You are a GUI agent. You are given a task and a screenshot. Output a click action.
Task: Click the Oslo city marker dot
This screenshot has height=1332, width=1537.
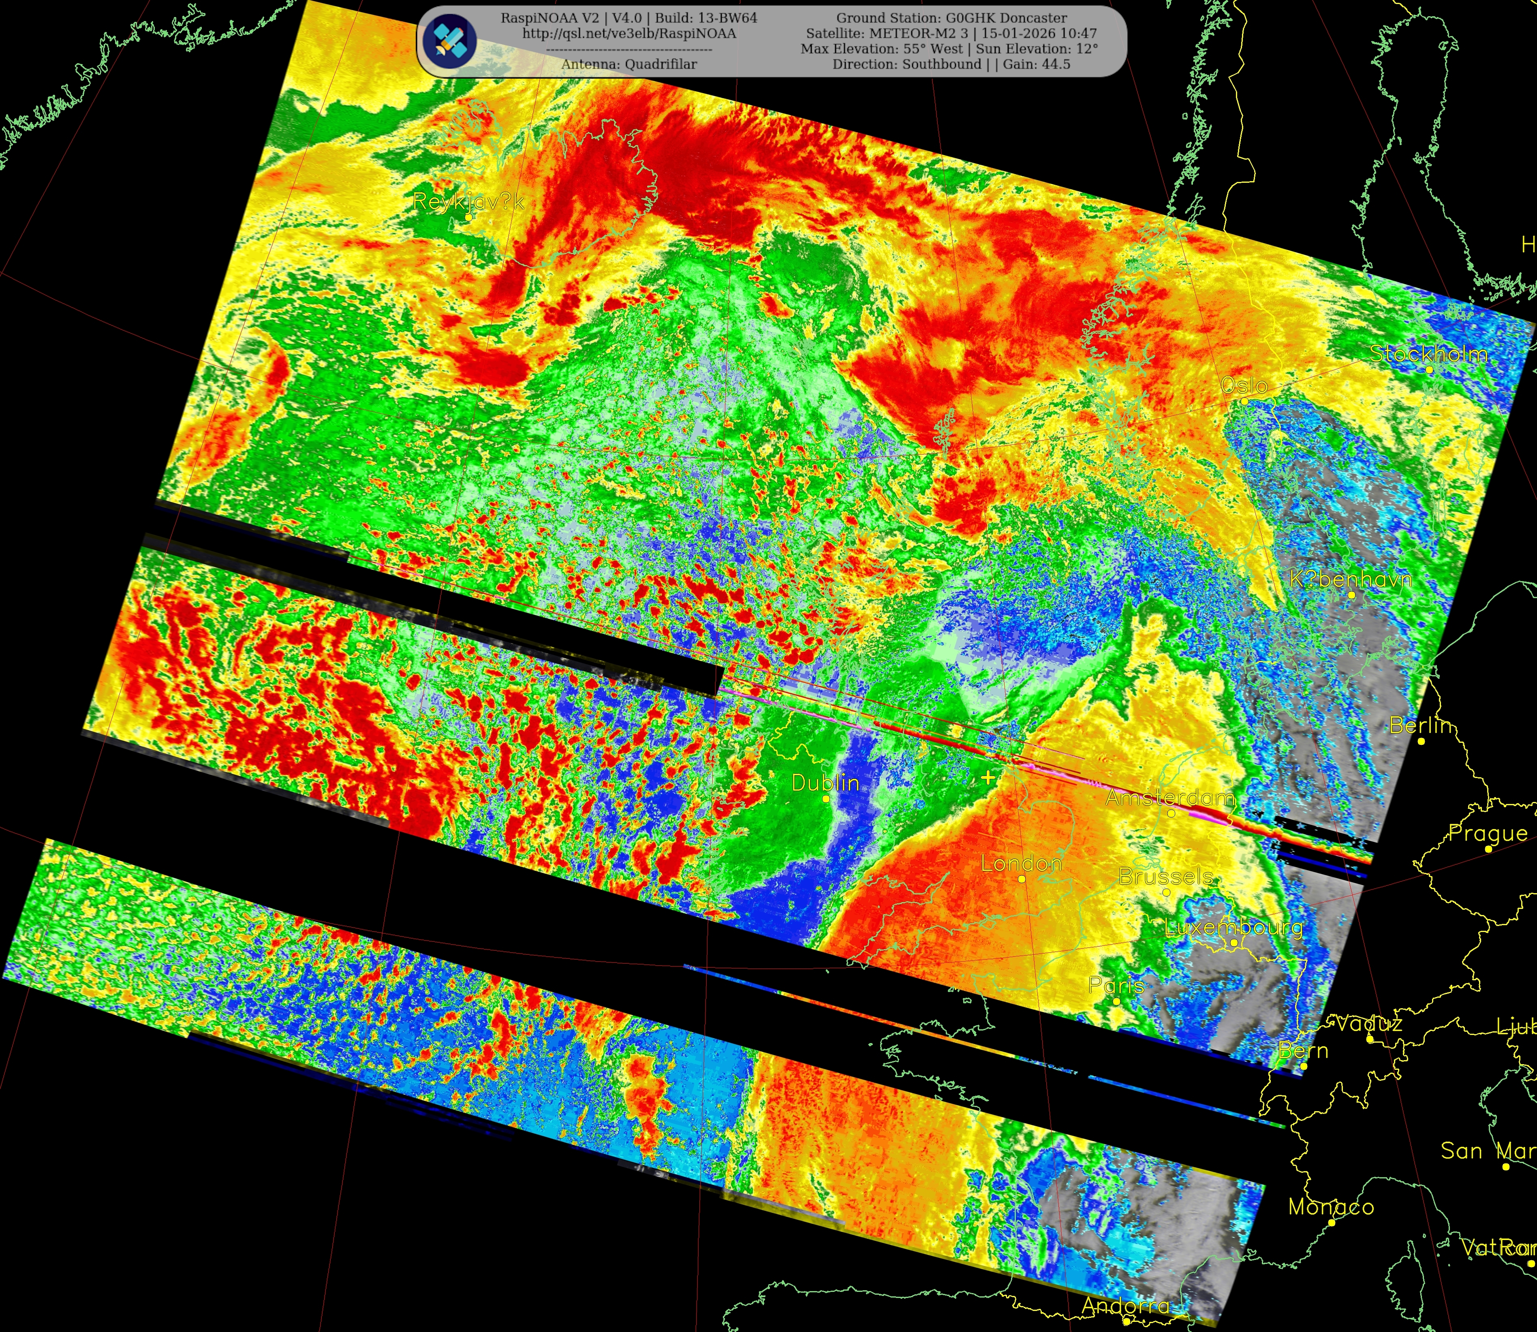coord(1244,402)
